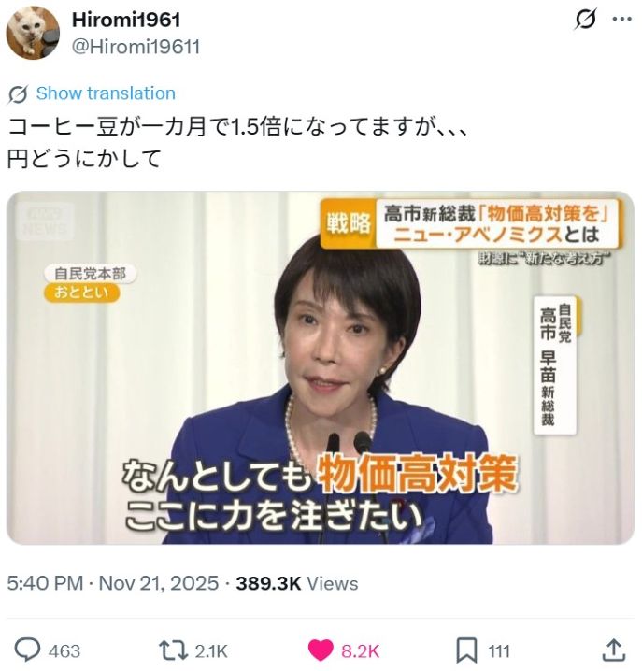Toggle the bookmark icon

[x=466, y=650]
